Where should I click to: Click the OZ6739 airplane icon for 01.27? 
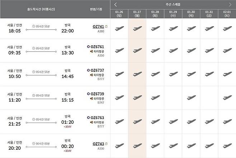pyautogui.click(x=137, y=98)
